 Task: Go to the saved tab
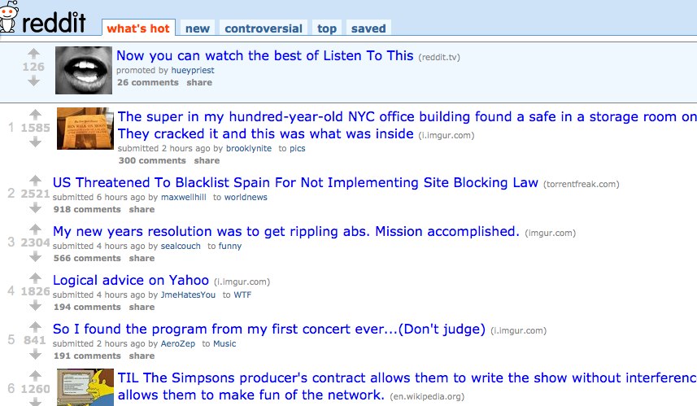(368, 28)
